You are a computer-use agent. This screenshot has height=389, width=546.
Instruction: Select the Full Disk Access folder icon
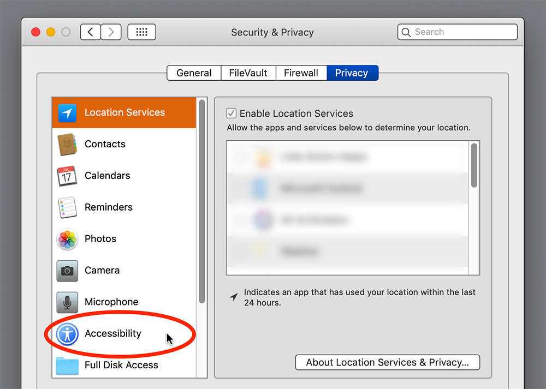point(67,365)
